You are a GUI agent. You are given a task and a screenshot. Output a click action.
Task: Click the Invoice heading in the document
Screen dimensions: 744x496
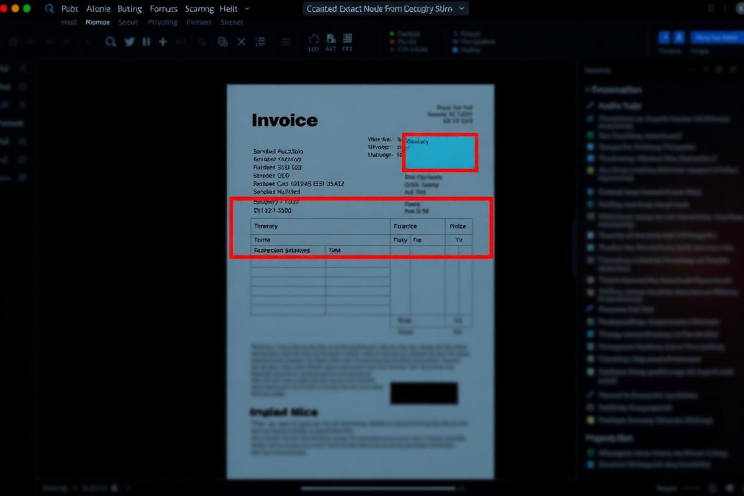pos(285,120)
